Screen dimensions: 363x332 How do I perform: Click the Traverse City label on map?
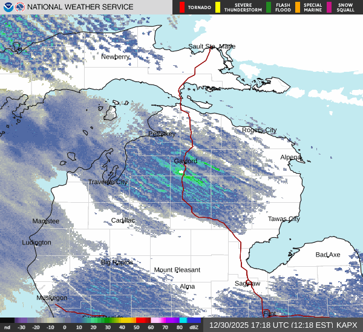coord(108,182)
